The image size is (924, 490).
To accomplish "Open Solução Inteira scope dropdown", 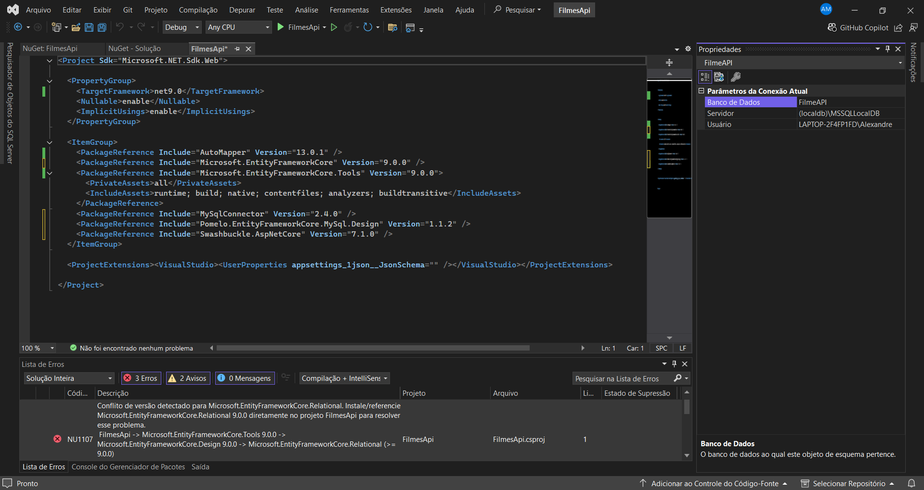I will tap(69, 378).
